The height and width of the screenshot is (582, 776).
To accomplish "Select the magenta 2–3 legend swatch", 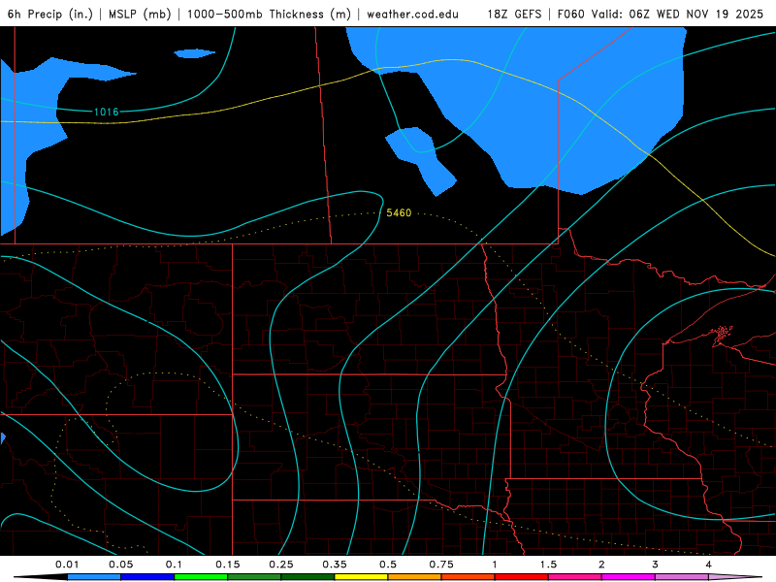I will point(629,577).
